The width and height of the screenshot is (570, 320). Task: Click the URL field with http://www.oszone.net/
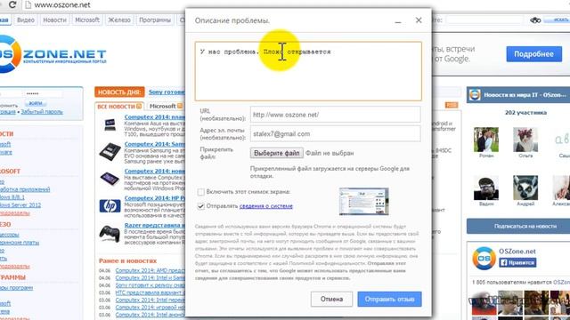(335, 115)
